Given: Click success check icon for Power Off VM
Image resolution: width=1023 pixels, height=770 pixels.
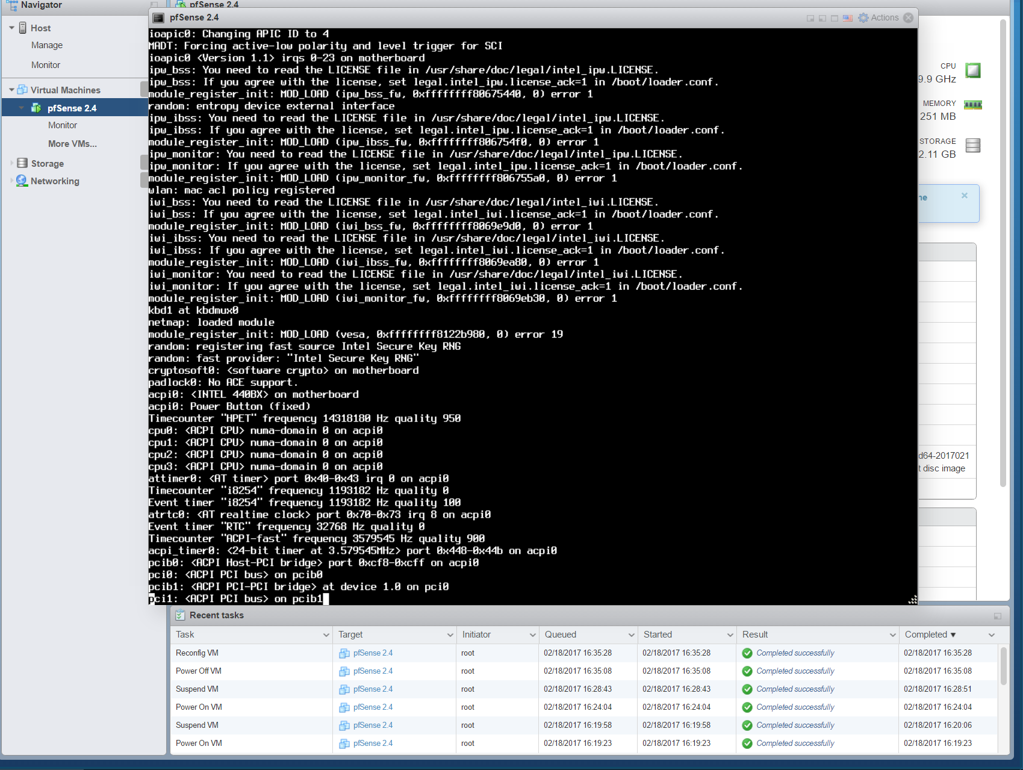Looking at the screenshot, I should (x=747, y=671).
